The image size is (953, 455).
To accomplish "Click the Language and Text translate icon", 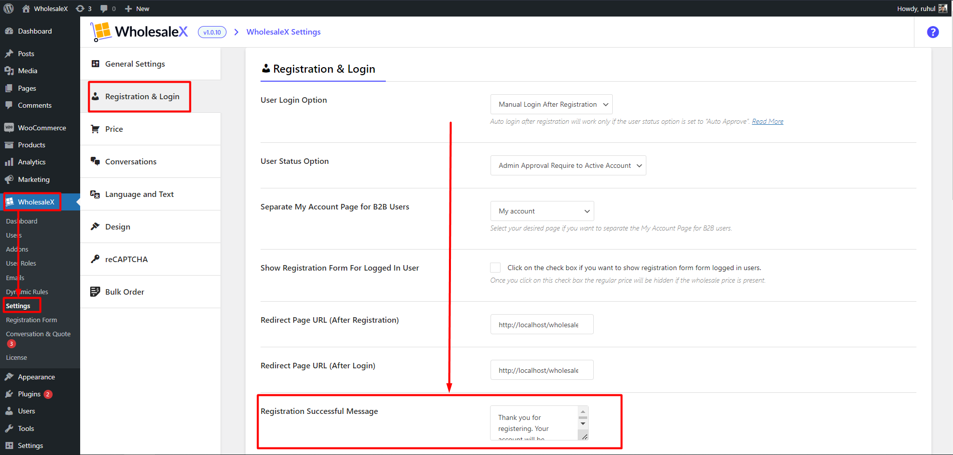I will (x=95, y=194).
